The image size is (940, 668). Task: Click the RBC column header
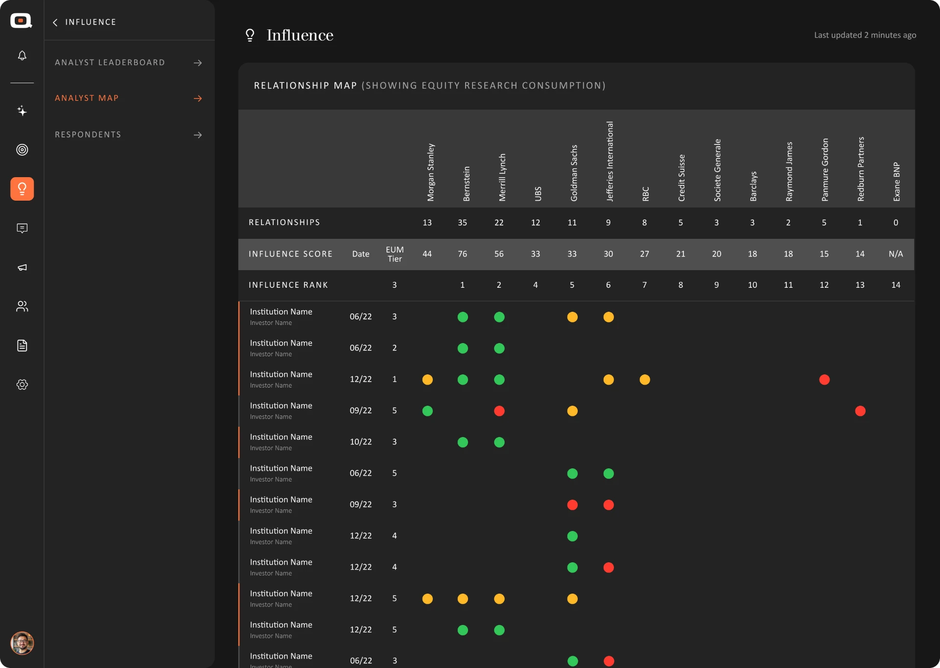(x=645, y=194)
